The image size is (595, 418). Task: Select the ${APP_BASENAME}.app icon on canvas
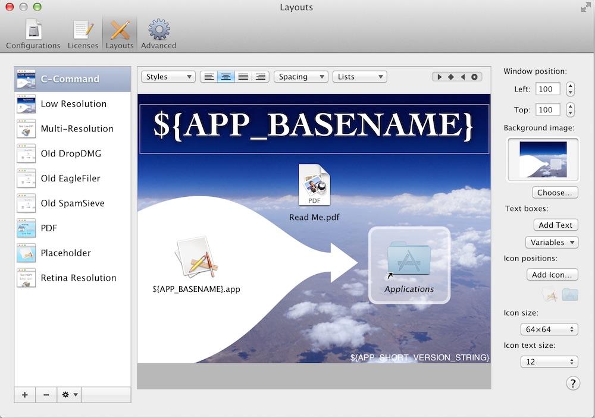[x=195, y=258]
